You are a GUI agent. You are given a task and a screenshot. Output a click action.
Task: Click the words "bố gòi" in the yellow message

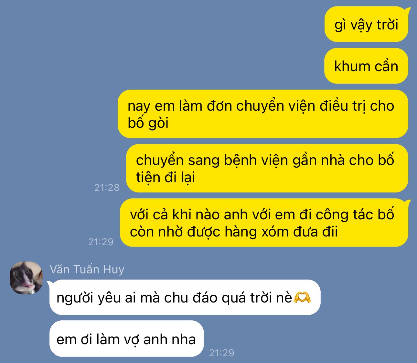(148, 123)
